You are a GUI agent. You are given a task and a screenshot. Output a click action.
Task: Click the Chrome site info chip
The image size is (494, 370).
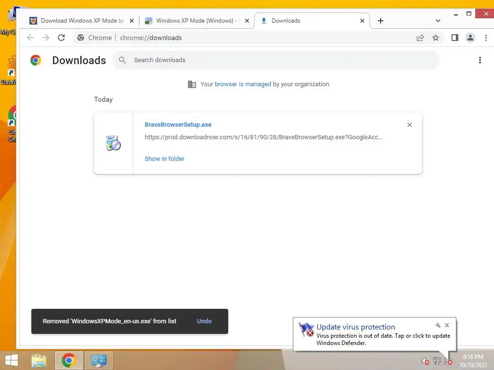coord(94,38)
